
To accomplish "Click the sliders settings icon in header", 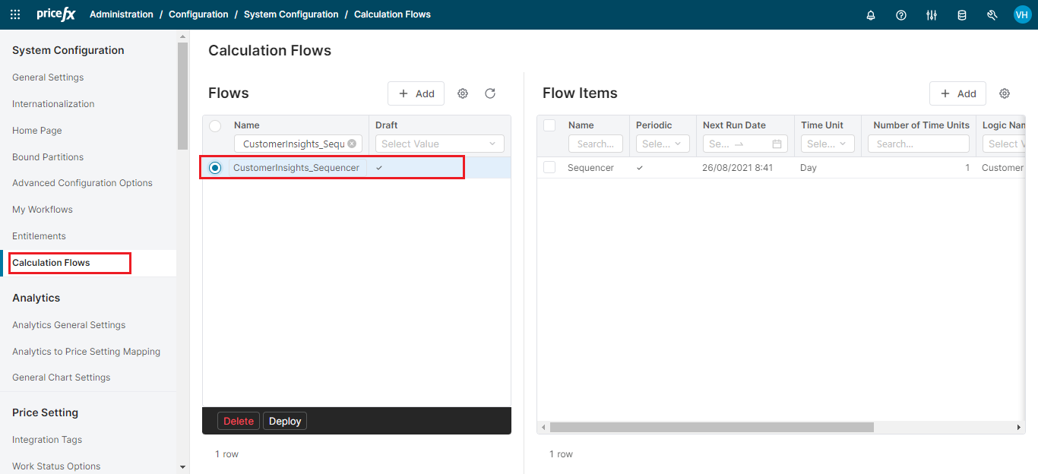I will [x=932, y=15].
